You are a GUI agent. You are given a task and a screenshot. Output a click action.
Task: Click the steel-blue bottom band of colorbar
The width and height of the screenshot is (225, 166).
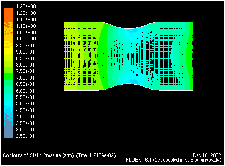click(9, 132)
